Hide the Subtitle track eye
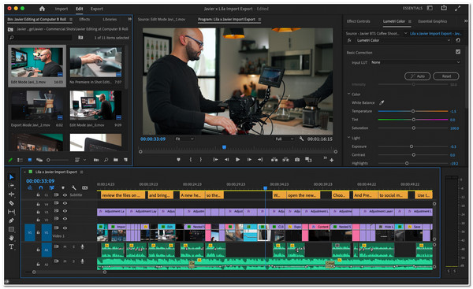The height and width of the screenshot is (289, 473). pos(65,195)
